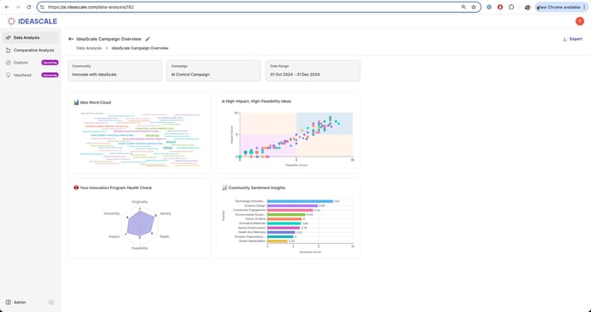Open the Campaign selector AI Control Campaign
The image size is (591, 312).
coord(214,71)
